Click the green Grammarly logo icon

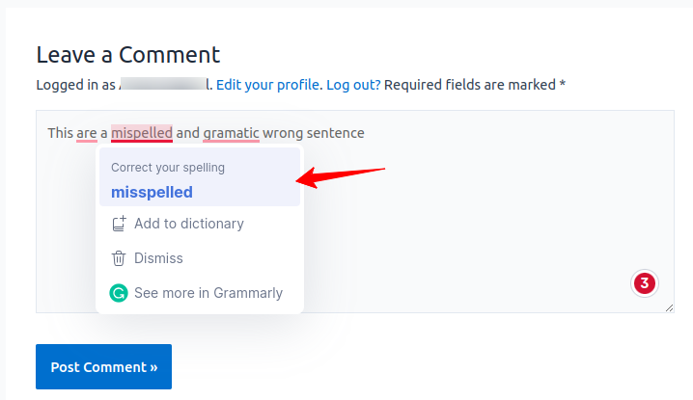pos(119,293)
